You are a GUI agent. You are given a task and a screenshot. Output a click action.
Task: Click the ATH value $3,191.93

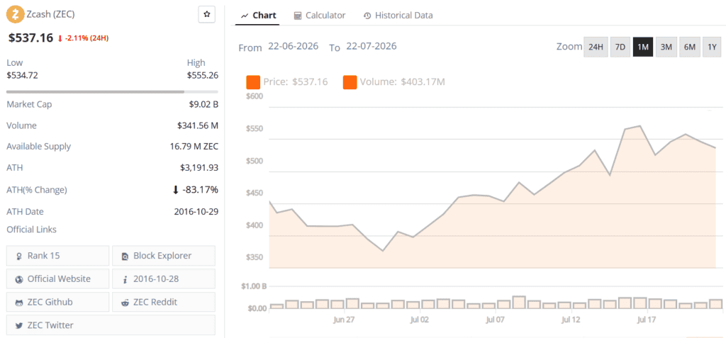point(199,168)
